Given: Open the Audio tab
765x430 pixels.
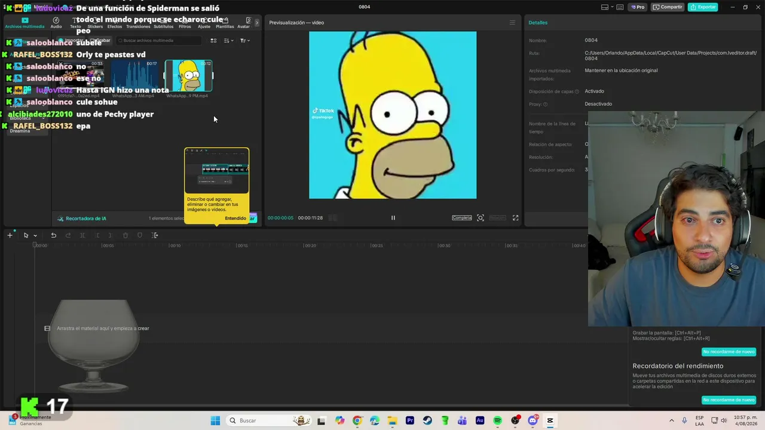Looking at the screenshot, I should tap(56, 23).
